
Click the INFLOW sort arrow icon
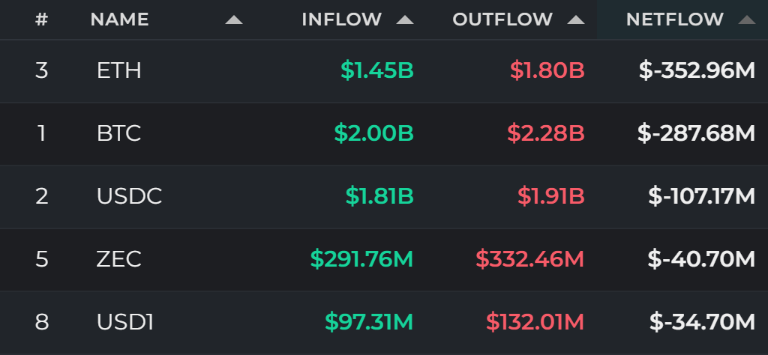pyautogui.click(x=405, y=20)
